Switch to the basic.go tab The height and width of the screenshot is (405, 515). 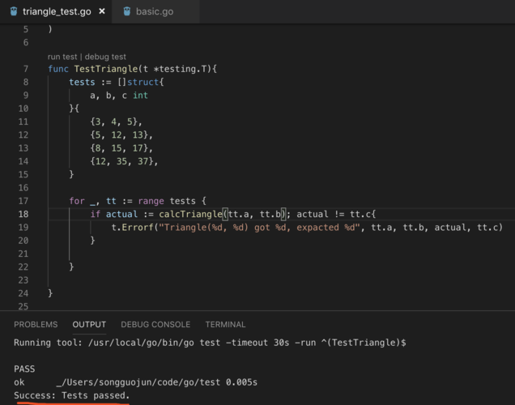coord(154,12)
